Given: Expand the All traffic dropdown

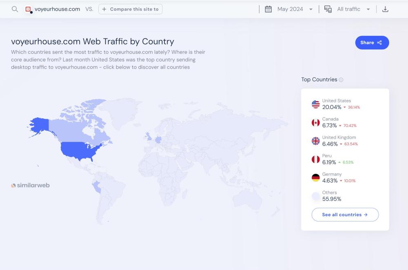Looking at the screenshot, I should pos(353,9).
